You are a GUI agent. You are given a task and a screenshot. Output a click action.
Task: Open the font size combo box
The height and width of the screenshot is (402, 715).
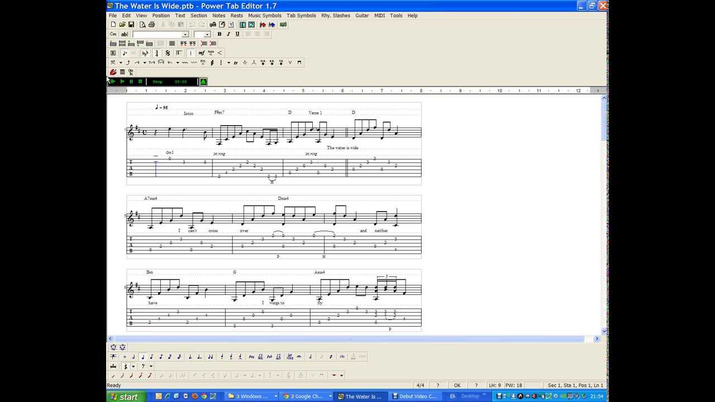[x=202, y=34]
